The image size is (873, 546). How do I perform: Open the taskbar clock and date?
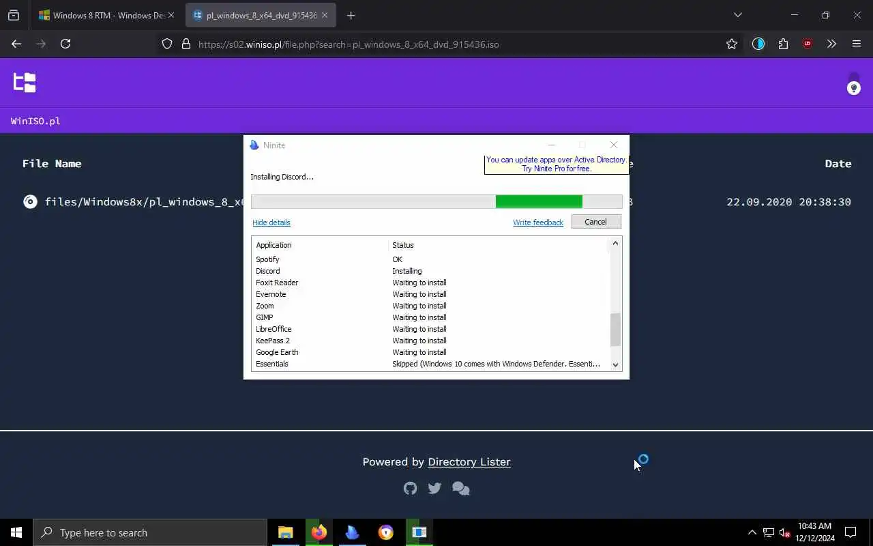815,532
